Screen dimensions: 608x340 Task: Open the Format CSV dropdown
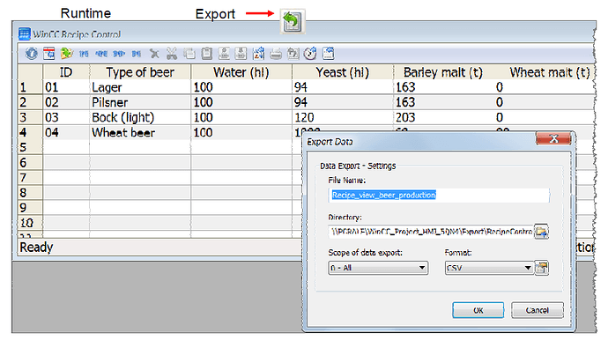click(489, 268)
